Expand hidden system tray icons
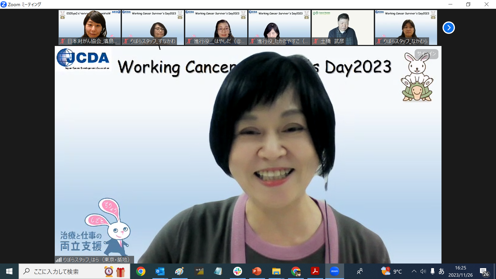The height and width of the screenshot is (279, 496). click(414, 271)
